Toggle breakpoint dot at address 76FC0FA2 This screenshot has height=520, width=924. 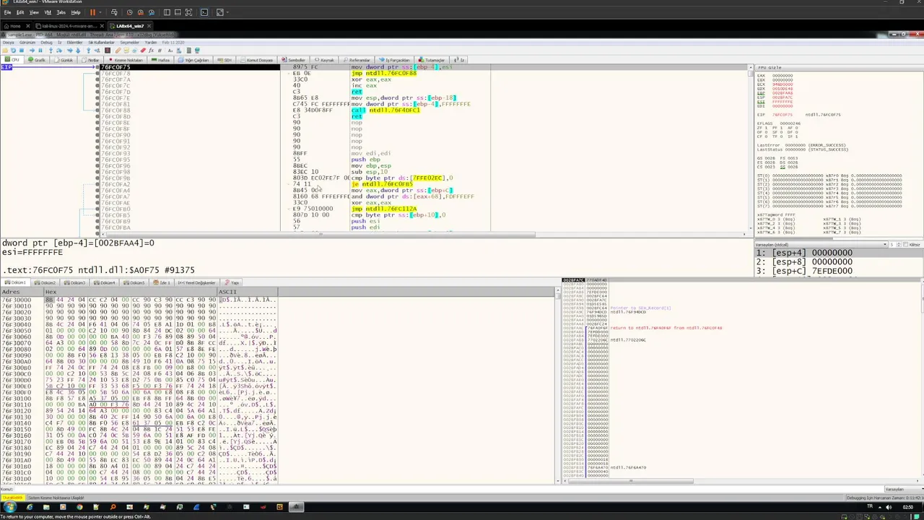(97, 184)
